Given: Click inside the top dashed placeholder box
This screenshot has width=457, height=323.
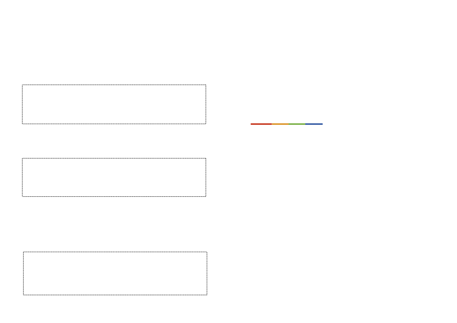Looking at the screenshot, I should tap(114, 104).
